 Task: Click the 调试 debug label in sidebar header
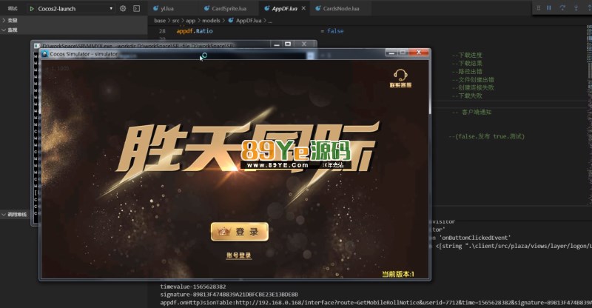[x=13, y=8]
